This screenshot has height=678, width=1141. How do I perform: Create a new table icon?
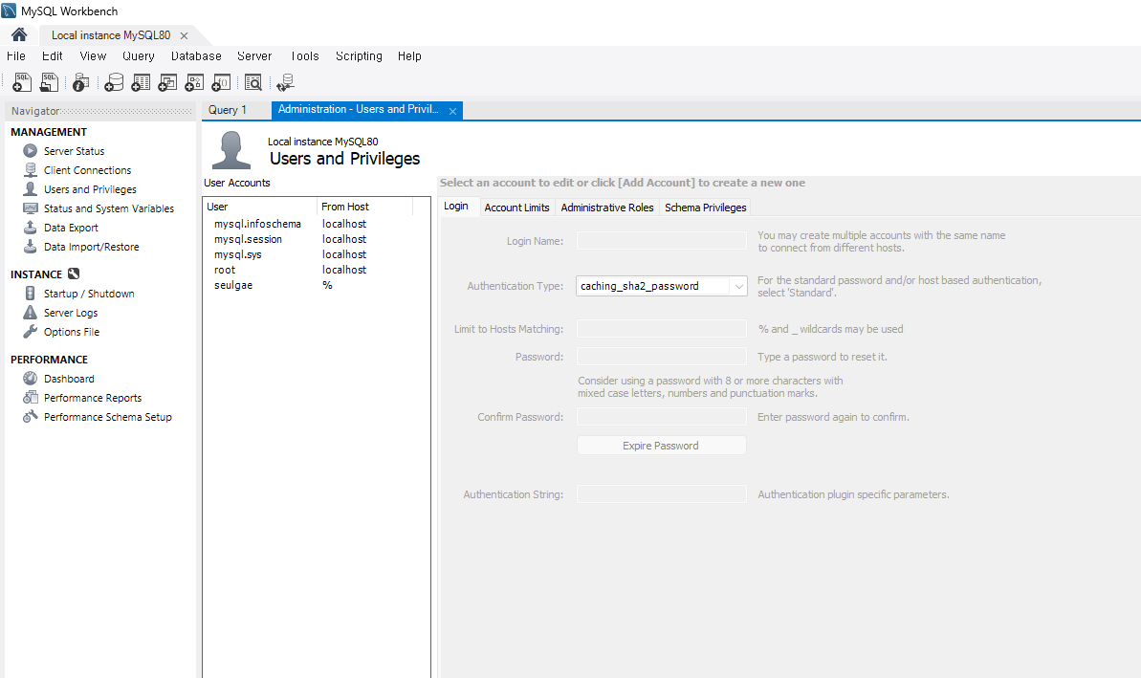coord(141,82)
